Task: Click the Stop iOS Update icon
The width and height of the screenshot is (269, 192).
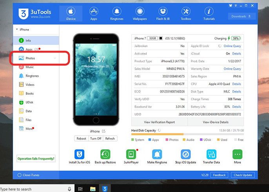Action: (x=186, y=154)
